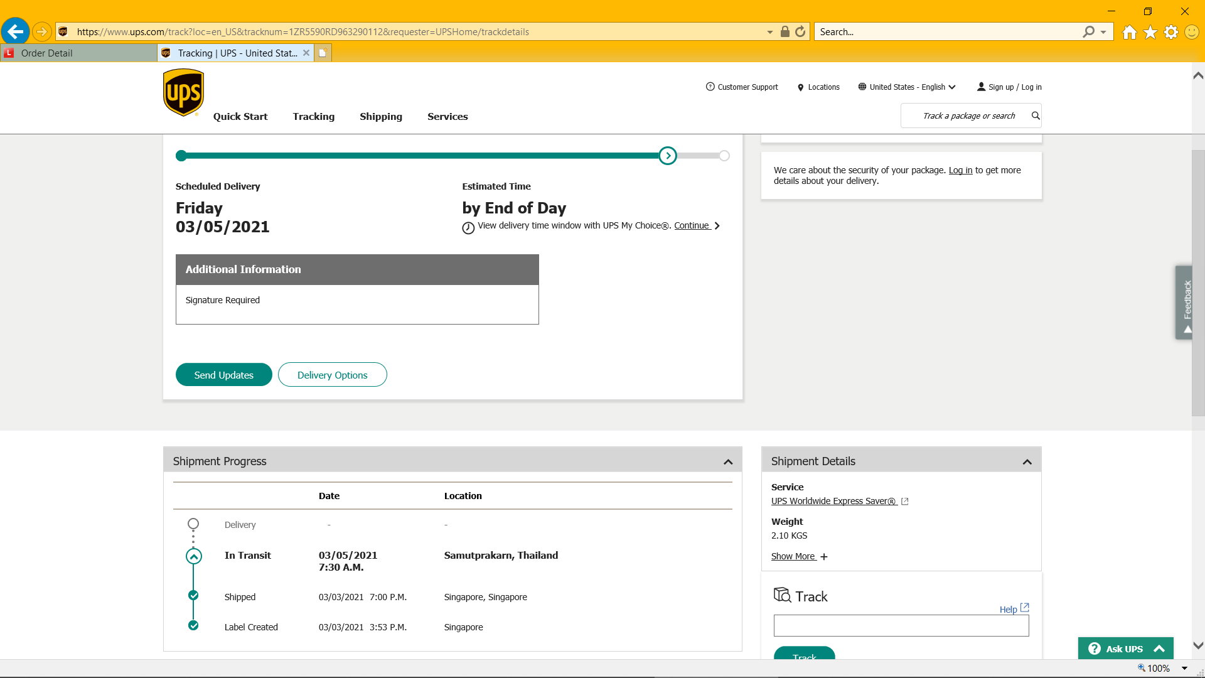Click 'Signature Required' text
1205x678 pixels.
click(x=222, y=301)
